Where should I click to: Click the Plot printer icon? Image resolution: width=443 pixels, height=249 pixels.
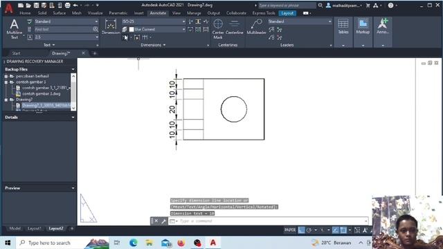click(x=68, y=6)
